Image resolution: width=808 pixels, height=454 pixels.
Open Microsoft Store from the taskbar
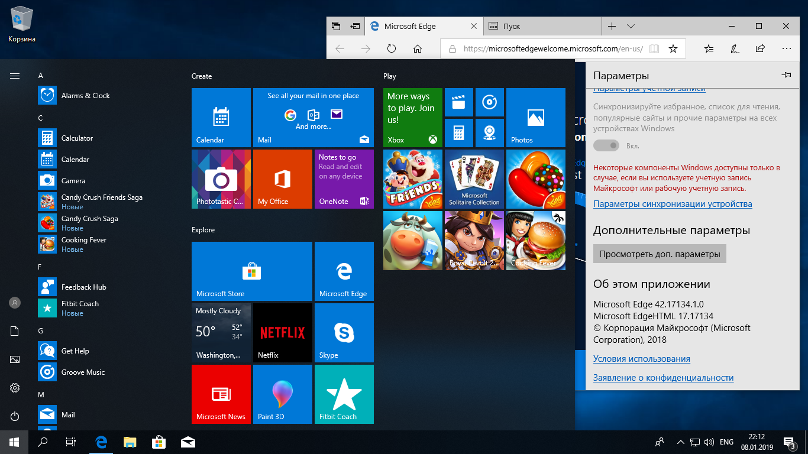click(159, 442)
